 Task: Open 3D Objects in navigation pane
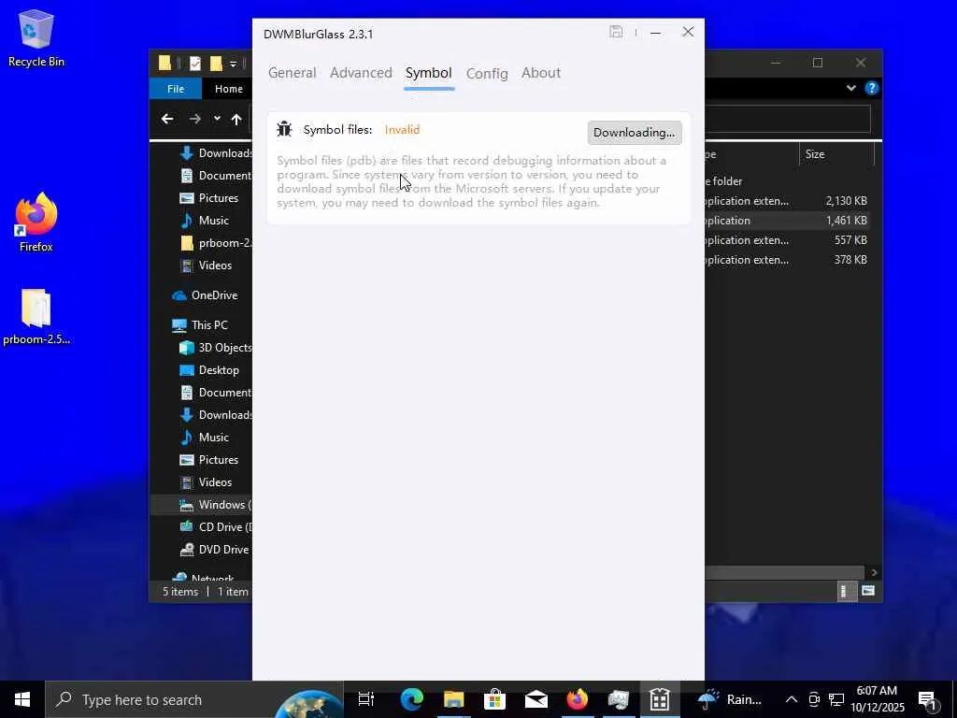pos(215,348)
